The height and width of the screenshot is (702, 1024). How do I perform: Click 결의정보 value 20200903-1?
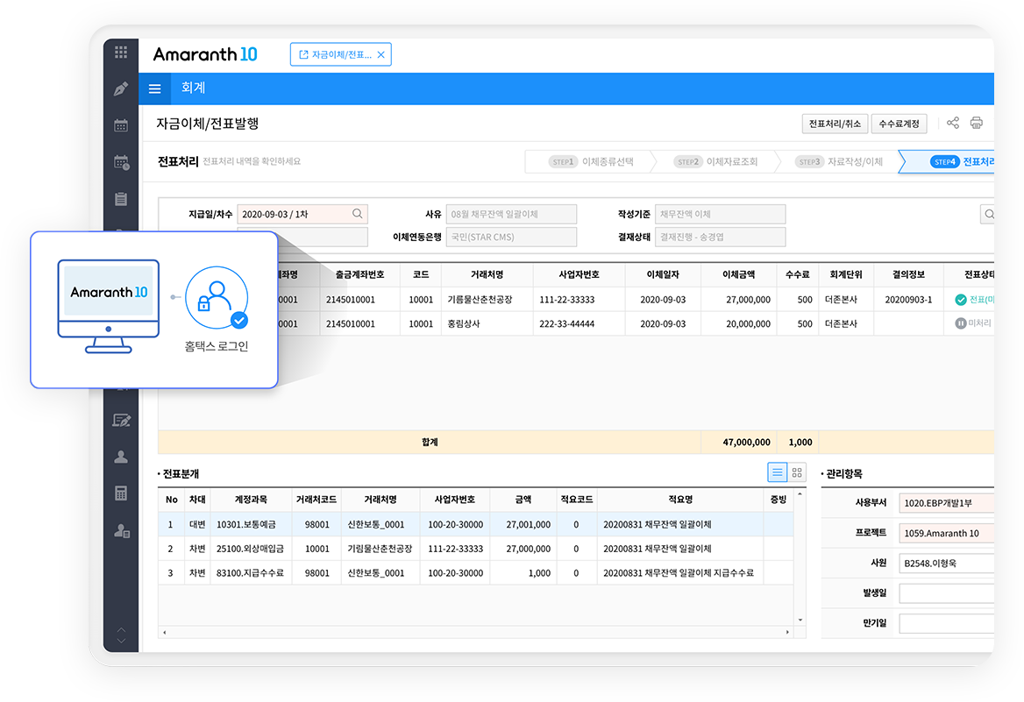908,300
